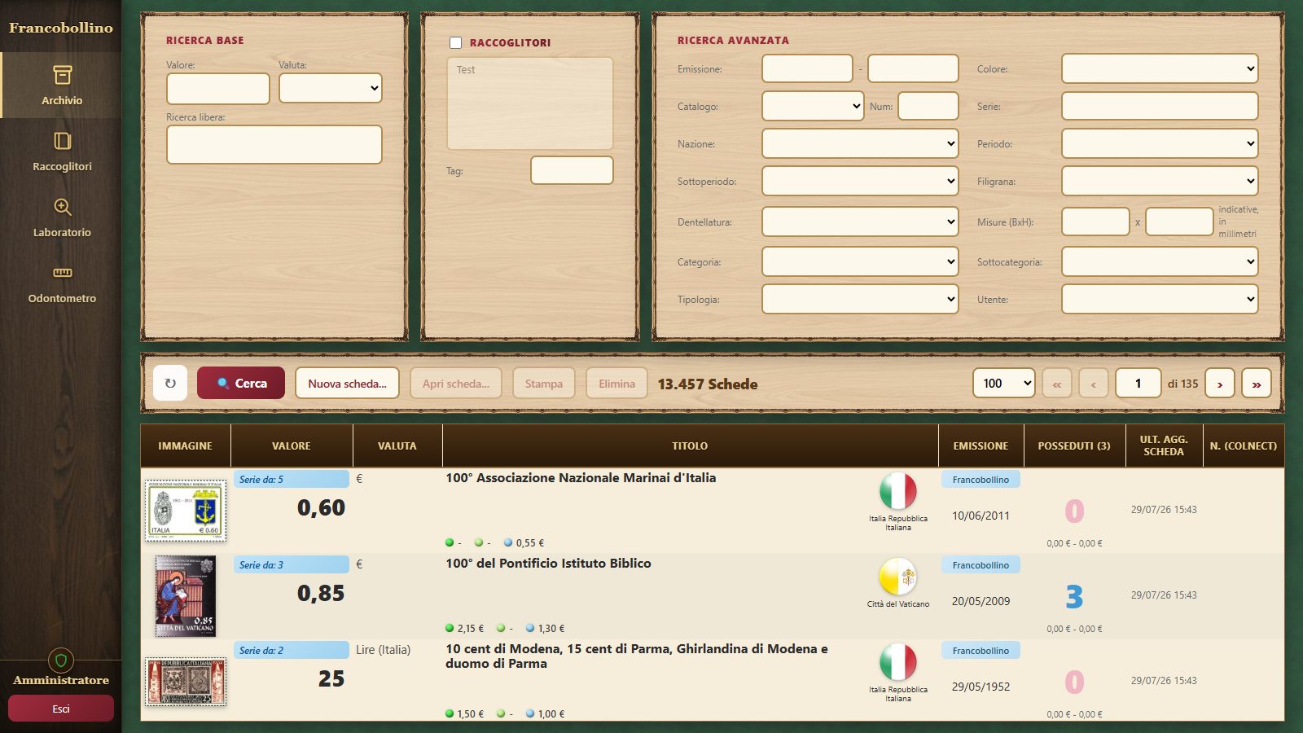Toggle the Raccoglitori checkbox
This screenshot has height=733, width=1303.
(456, 42)
